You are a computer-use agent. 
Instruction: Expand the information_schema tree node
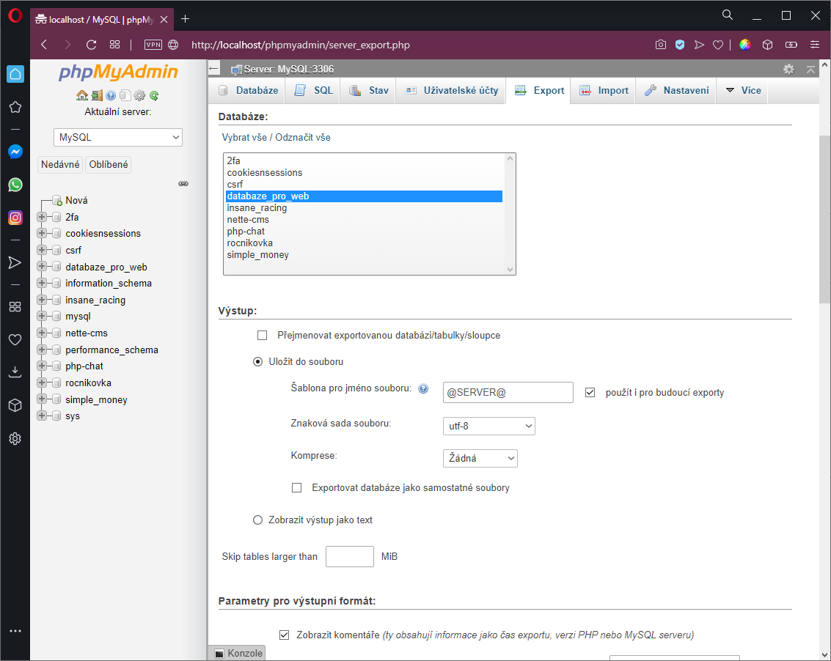(41, 283)
